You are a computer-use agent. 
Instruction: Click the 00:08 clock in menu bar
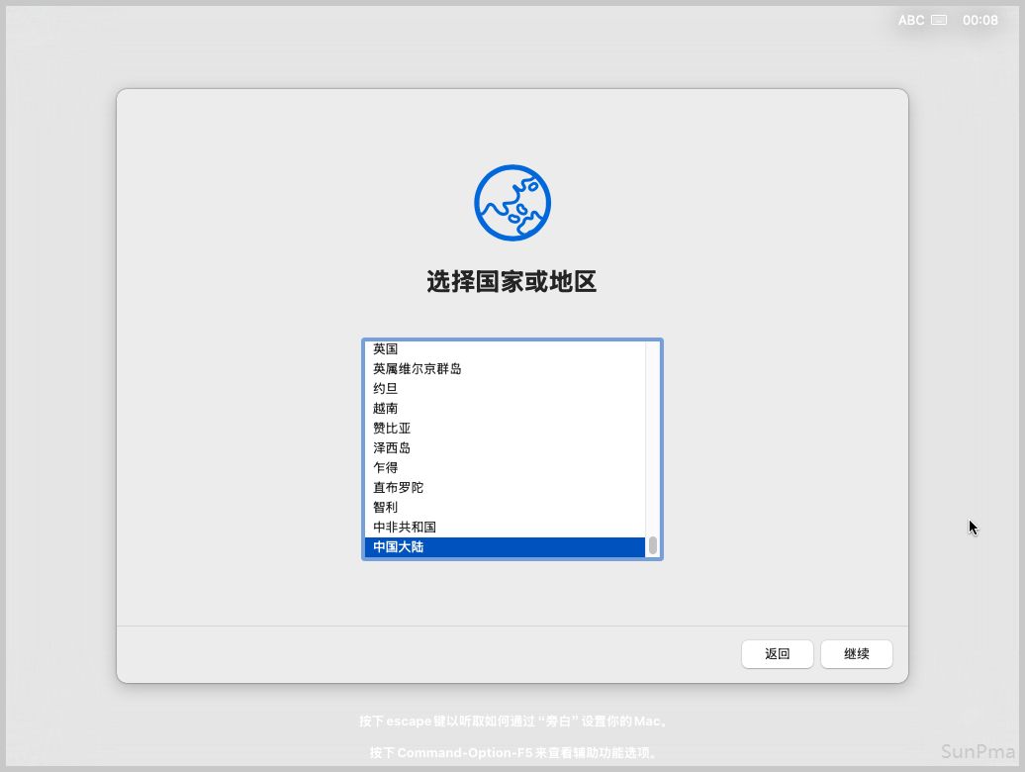point(979,20)
